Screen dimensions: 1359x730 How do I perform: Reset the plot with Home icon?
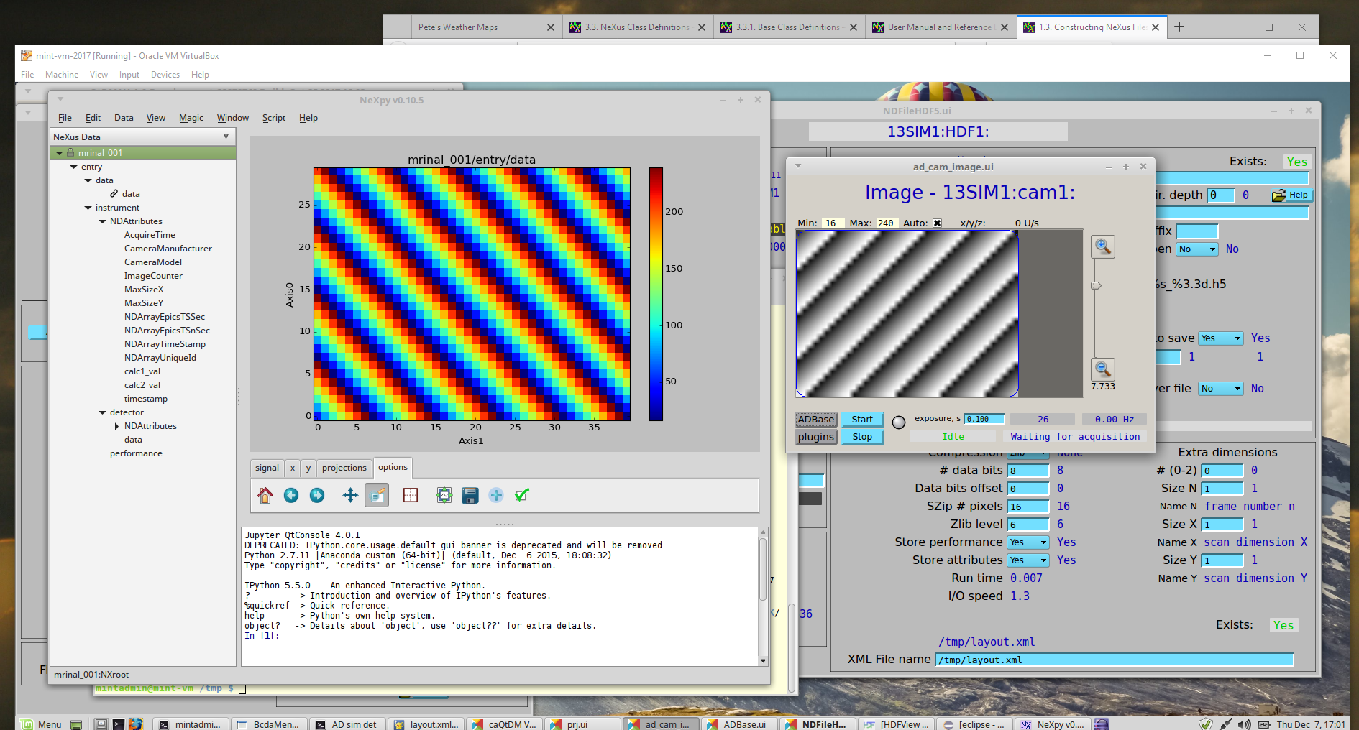(x=265, y=495)
